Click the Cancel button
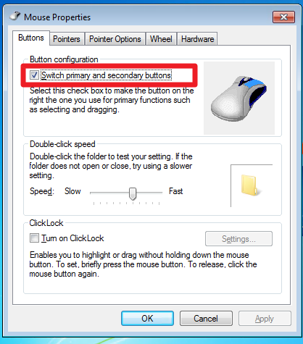The width and height of the screenshot is (303, 344). (x=206, y=319)
